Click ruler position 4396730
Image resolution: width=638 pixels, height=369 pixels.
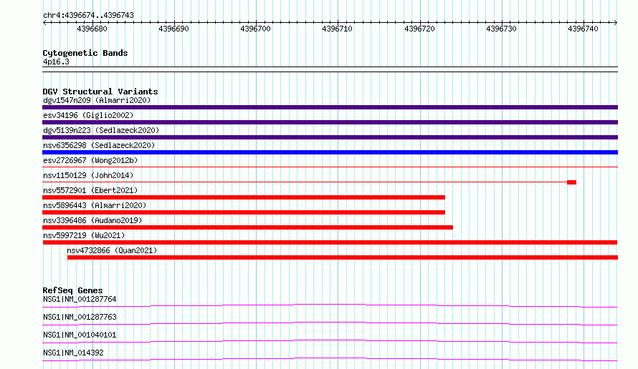[x=501, y=29]
